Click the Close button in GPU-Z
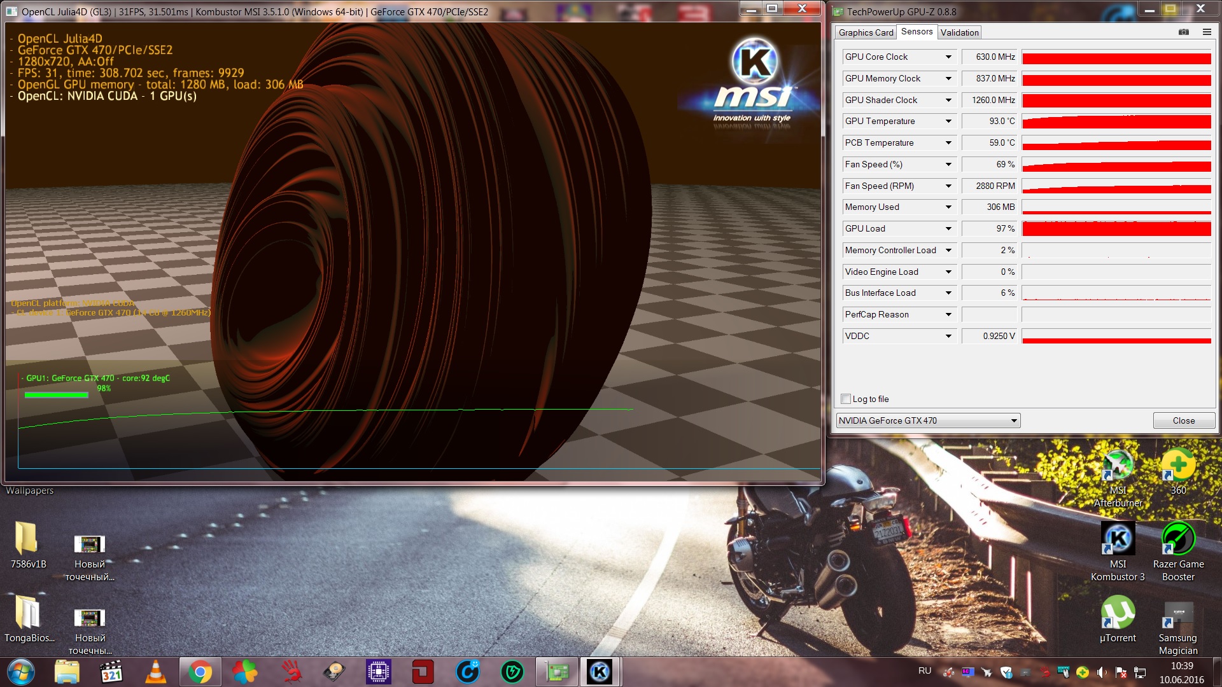Viewport: 1222px width, 687px height. 1183,420
